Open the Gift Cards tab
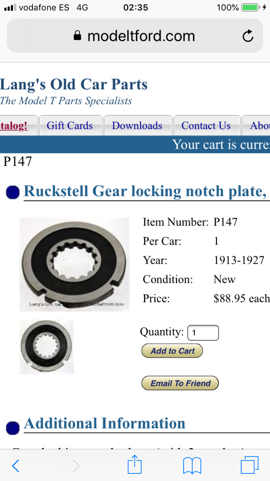Viewport: 270px width, 481px height. coord(70,125)
